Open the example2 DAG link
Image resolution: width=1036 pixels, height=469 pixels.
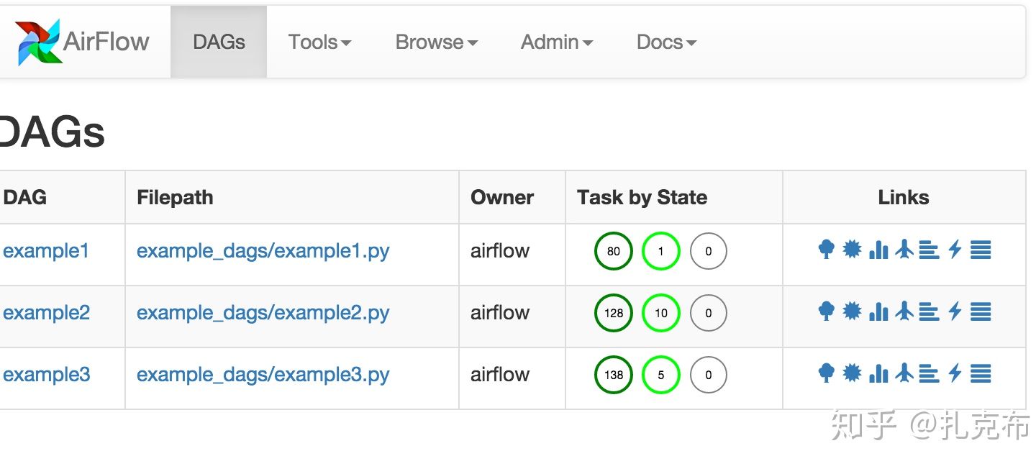[x=46, y=312]
